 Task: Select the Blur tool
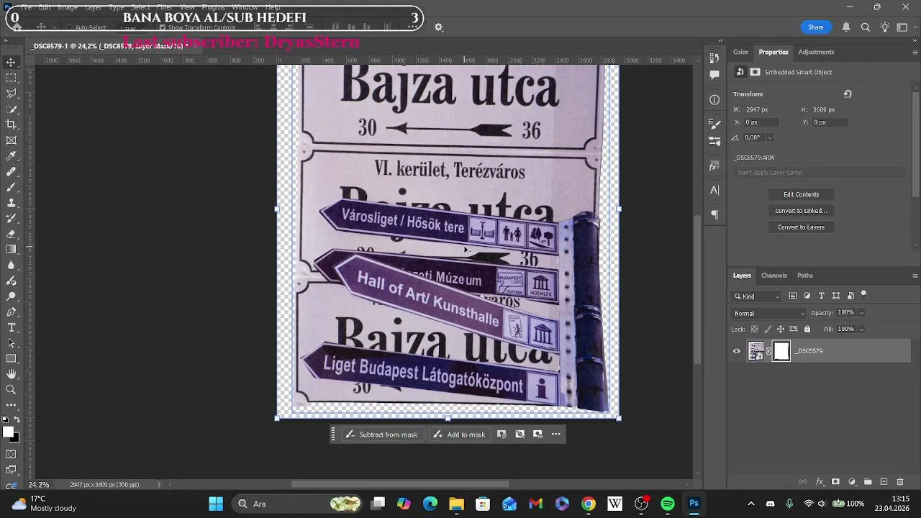tap(12, 265)
